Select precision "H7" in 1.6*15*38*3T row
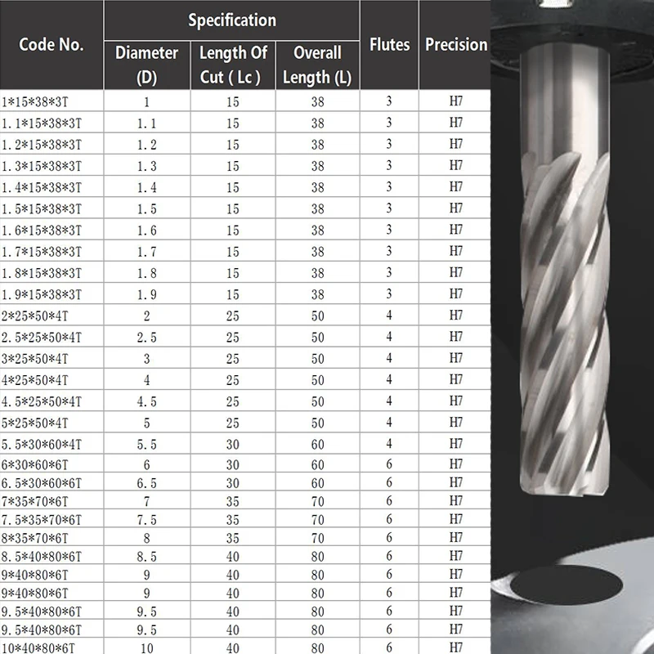654x654 pixels. [456, 230]
